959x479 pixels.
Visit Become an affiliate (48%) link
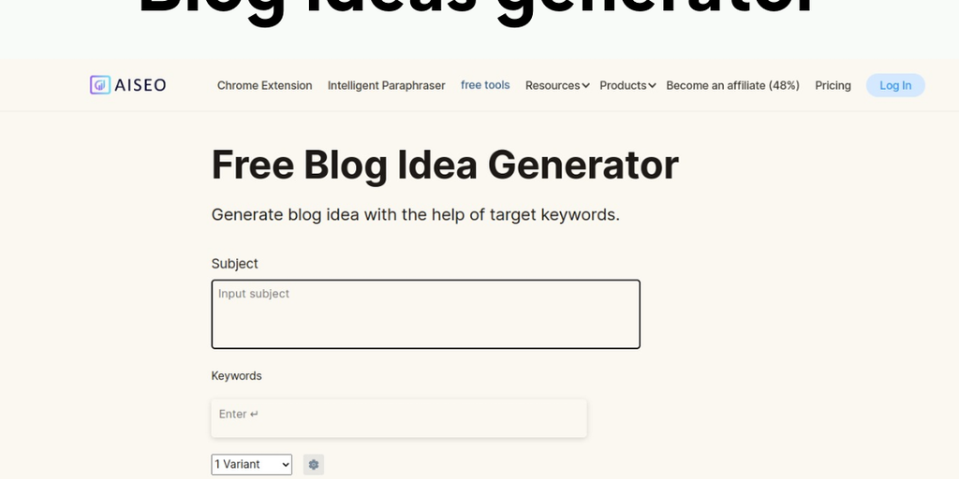tap(732, 85)
